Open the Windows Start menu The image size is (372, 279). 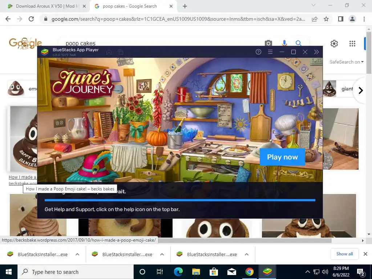pos(9,272)
